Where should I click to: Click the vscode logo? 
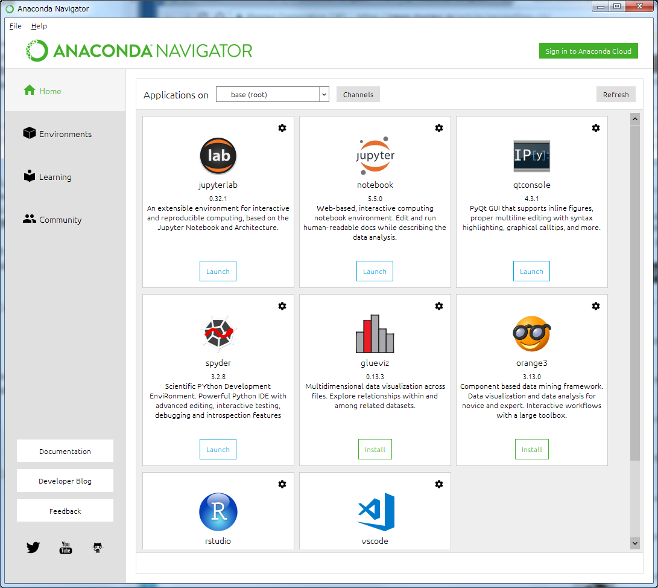click(375, 511)
